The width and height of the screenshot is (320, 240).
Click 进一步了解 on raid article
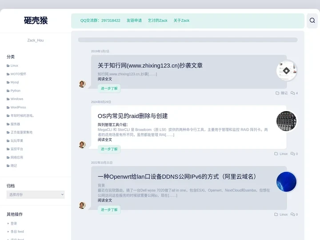pos(109,149)
